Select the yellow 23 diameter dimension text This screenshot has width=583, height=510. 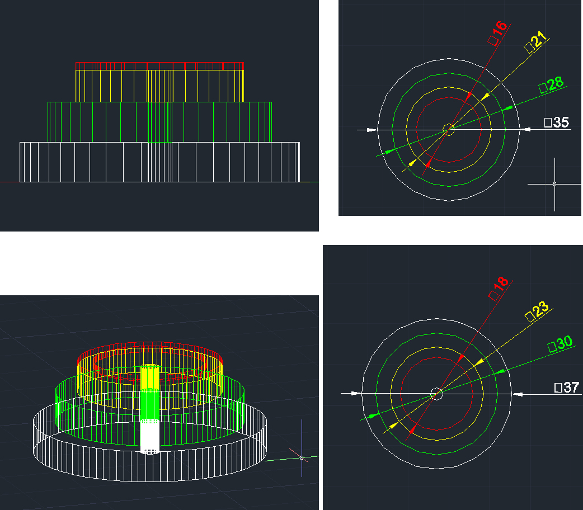[x=537, y=311]
